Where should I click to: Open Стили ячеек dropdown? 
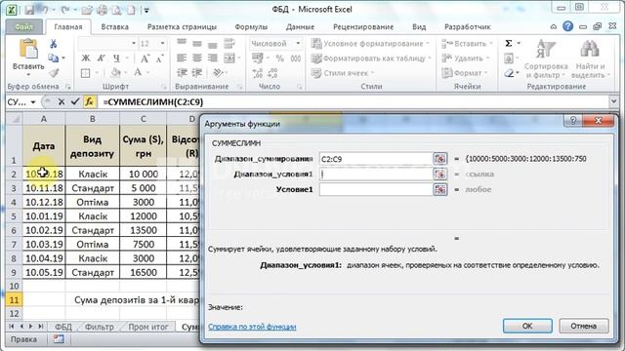pyautogui.click(x=343, y=73)
